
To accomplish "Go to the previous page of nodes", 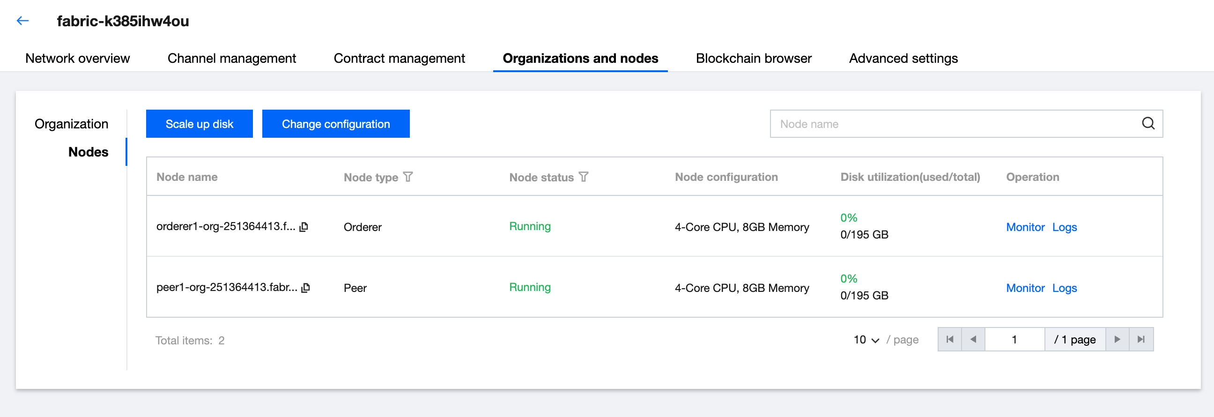I will [x=973, y=339].
